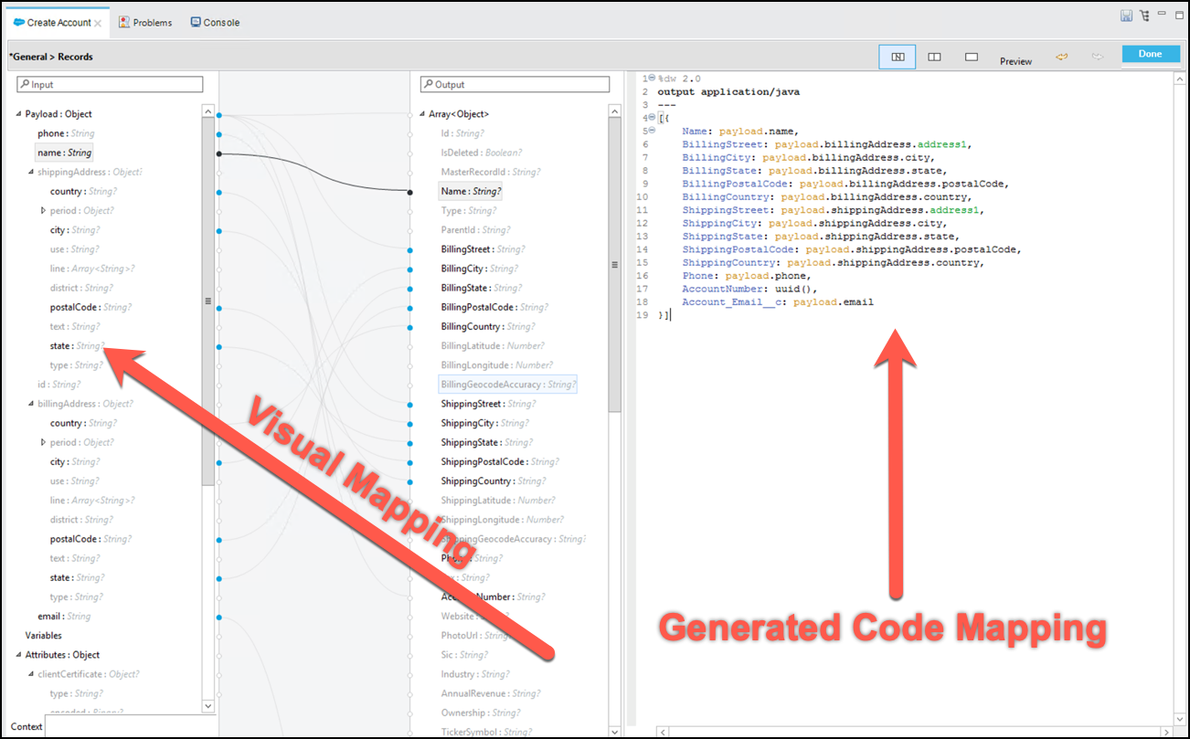Click the blue Done button
The height and width of the screenshot is (739, 1190).
pos(1151,54)
